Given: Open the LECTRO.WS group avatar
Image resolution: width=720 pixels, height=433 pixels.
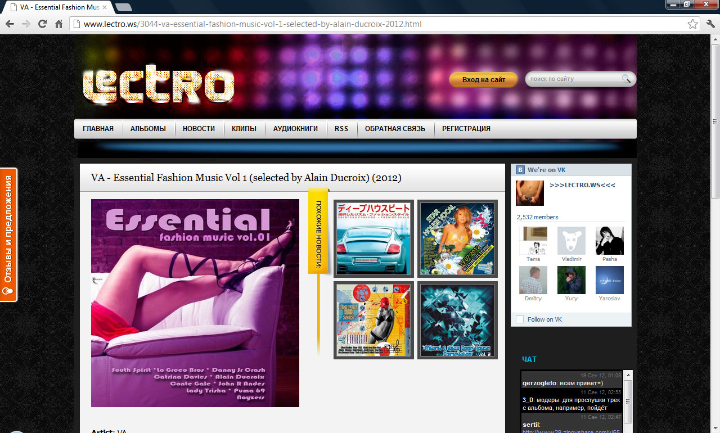Looking at the screenshot, I should [x=530, y=193].
